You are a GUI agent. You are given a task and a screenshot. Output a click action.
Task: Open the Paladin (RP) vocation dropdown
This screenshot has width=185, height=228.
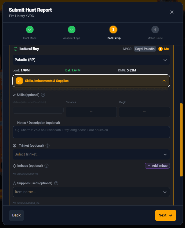(x=165, y=60)
